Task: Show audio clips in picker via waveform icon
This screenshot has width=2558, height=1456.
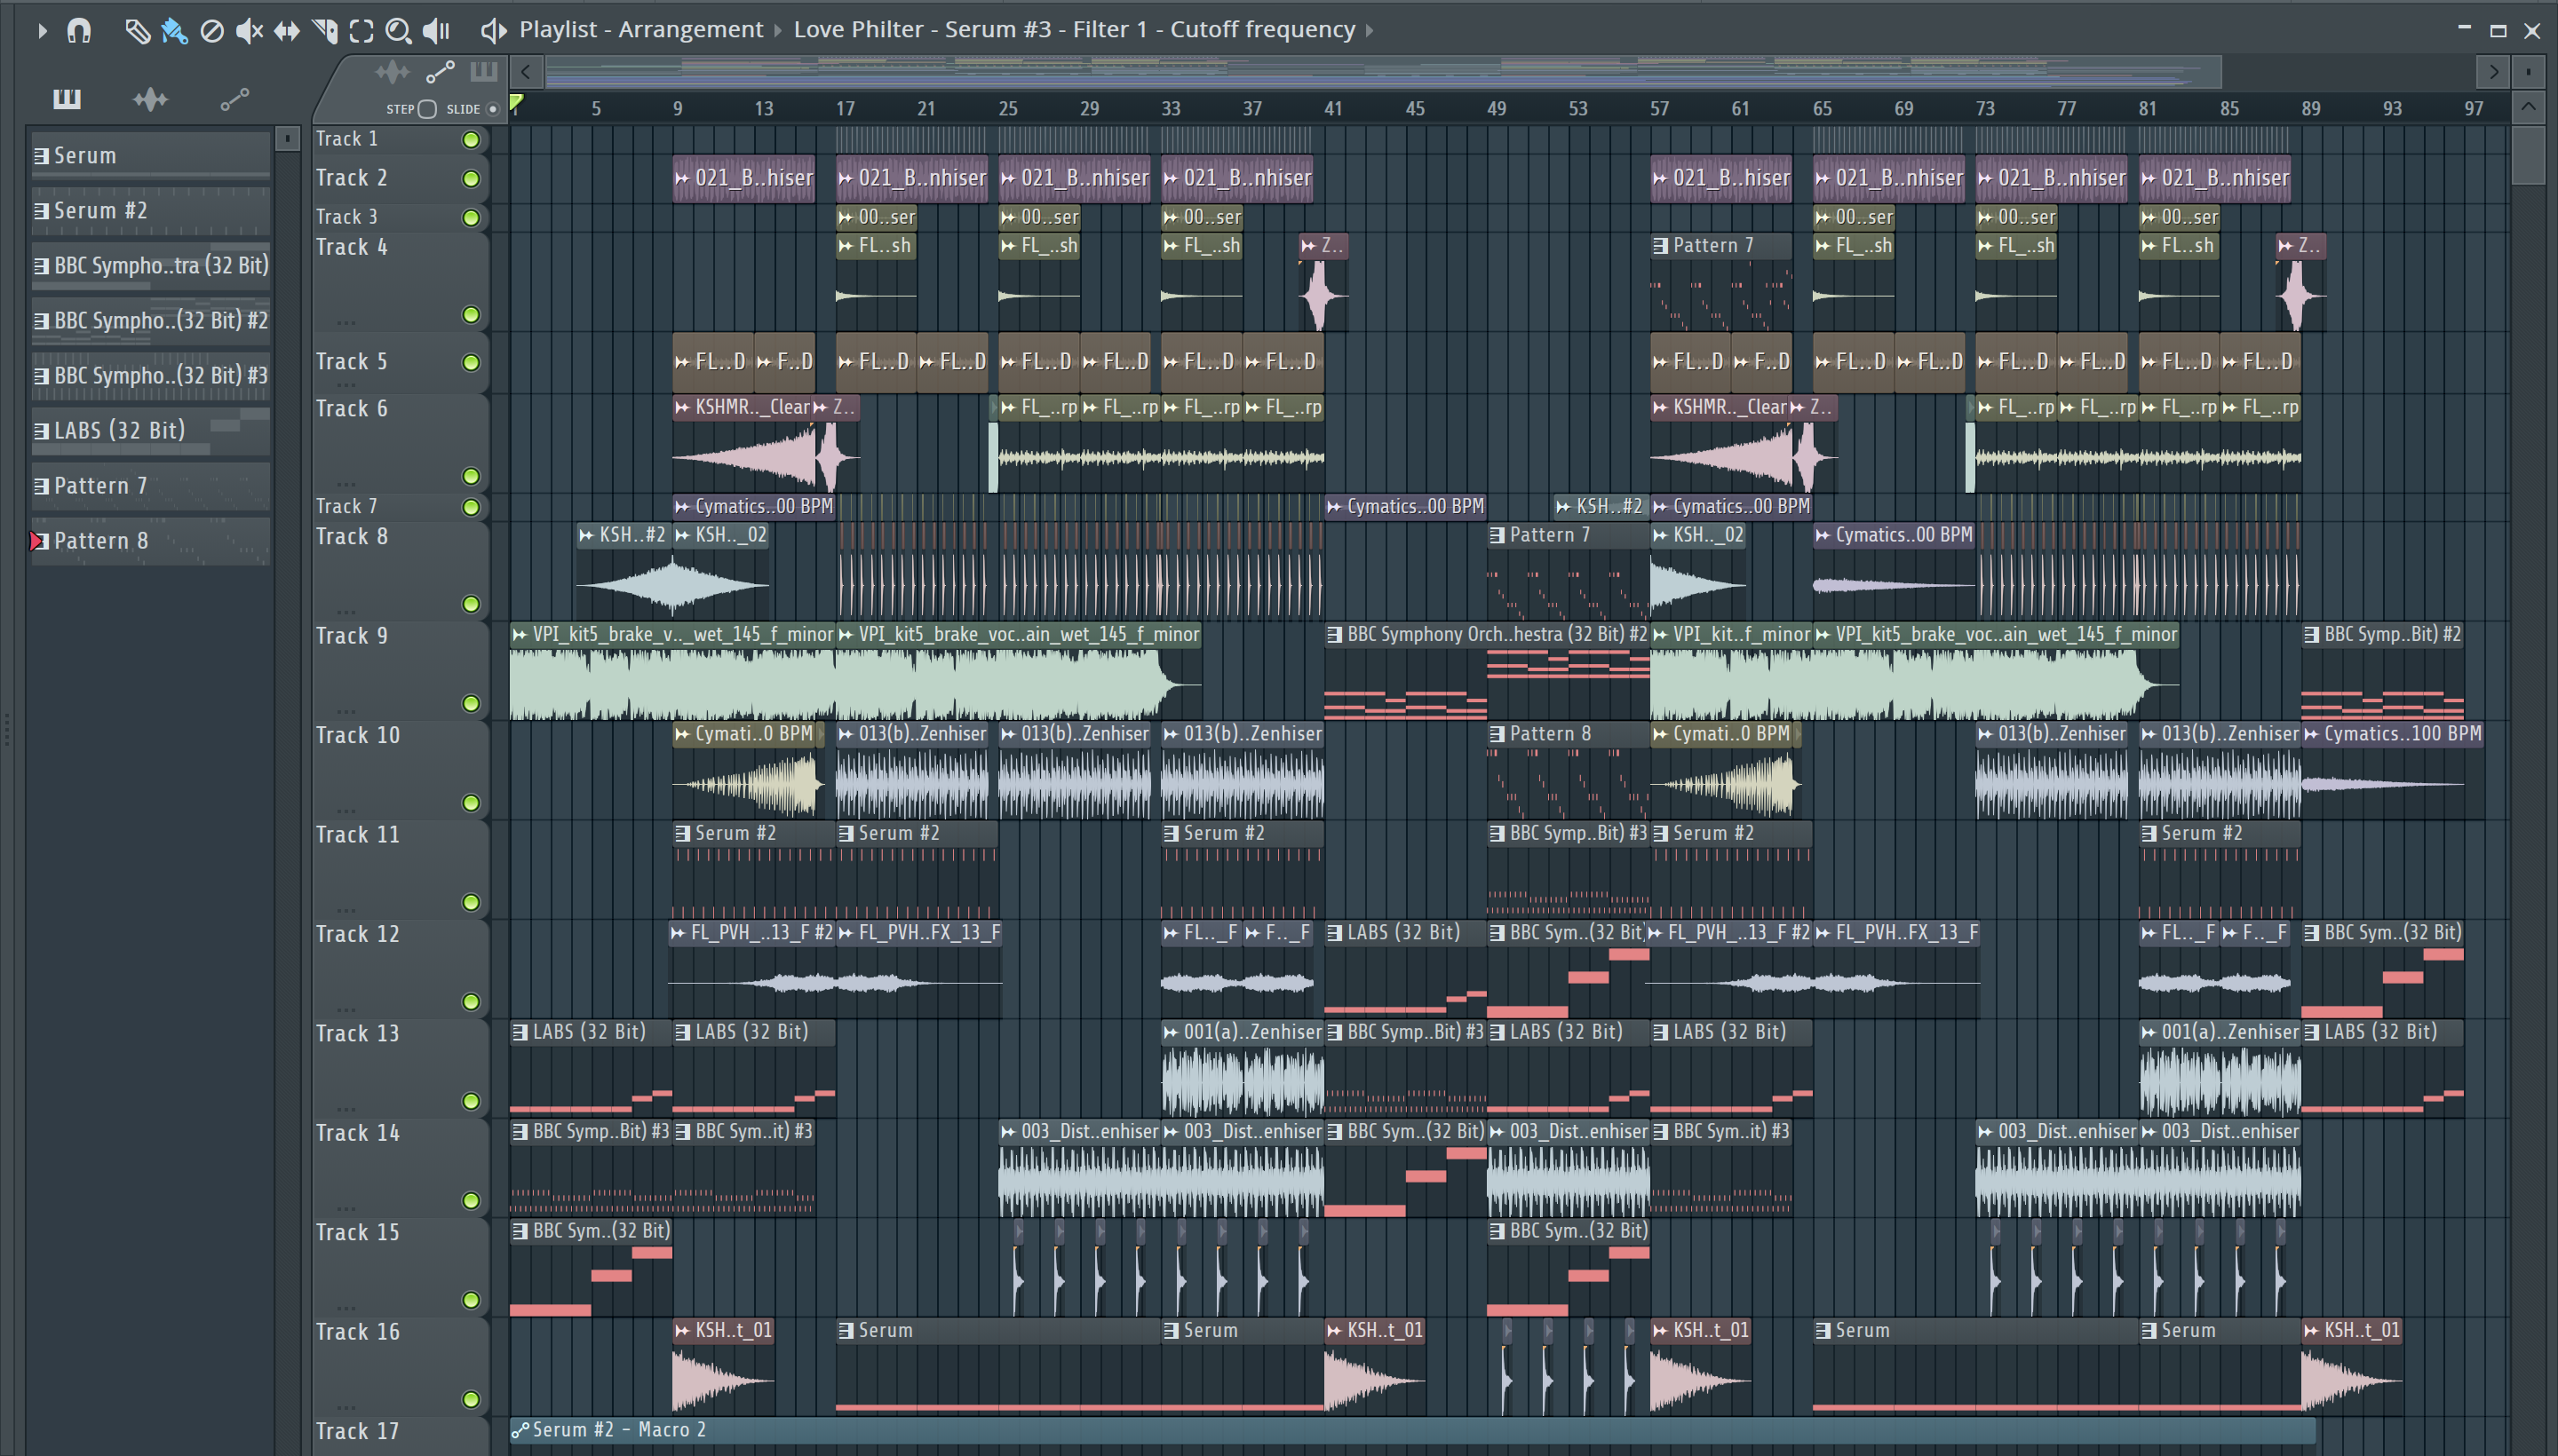Action: coord(150,98)
